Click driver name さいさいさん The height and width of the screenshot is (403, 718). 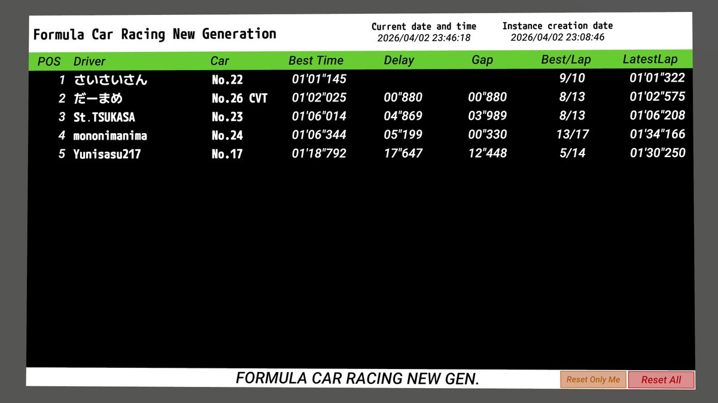(x=111, y=79)
